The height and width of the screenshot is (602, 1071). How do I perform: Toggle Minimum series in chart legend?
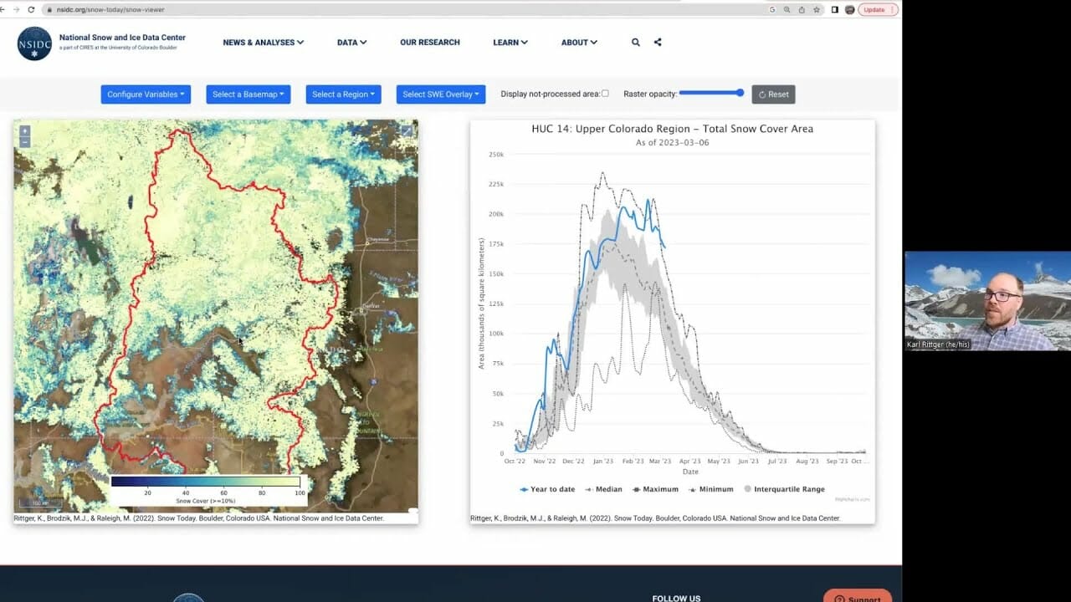[x=710, y=489]
